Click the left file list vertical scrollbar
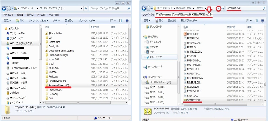This screenshot has height=121, width=268. click(130, 45)
